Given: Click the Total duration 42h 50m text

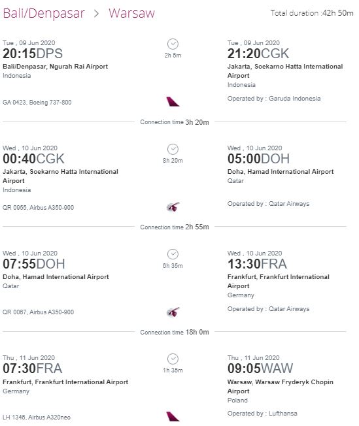Looking at the screenshot, I should pyautogui.click(x=312, y=13).
